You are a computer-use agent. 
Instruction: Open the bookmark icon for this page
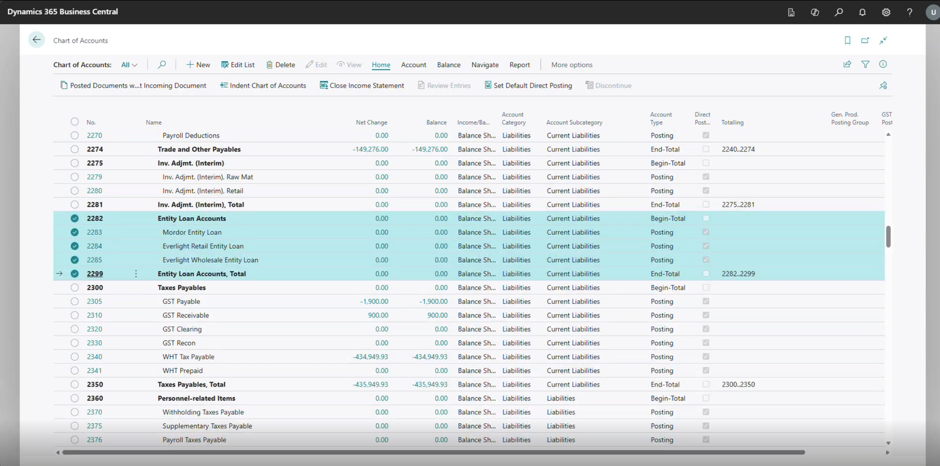coord(848,40)
